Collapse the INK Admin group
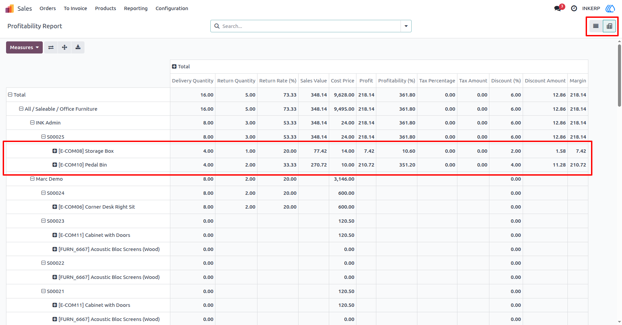Image resolution: width=622 pixels, height=325 pixels. pos(32,123)
